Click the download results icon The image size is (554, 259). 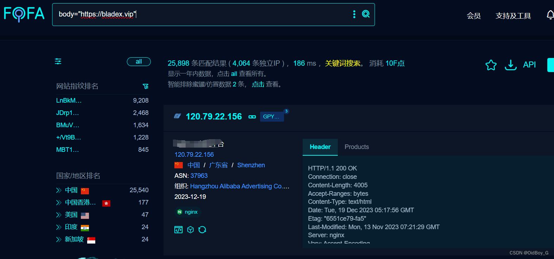tap(510, 65)
